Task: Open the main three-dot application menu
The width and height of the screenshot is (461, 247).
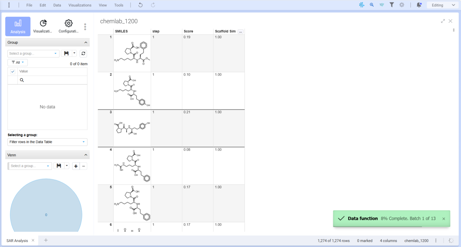Action: (x=9, y=5)
